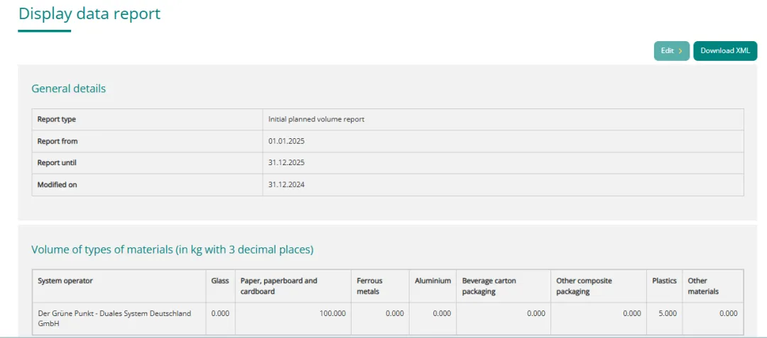Viewport: 767px width, 338px height.
Task: Select the Initial planned volume report value
Action: coord(316,119)
